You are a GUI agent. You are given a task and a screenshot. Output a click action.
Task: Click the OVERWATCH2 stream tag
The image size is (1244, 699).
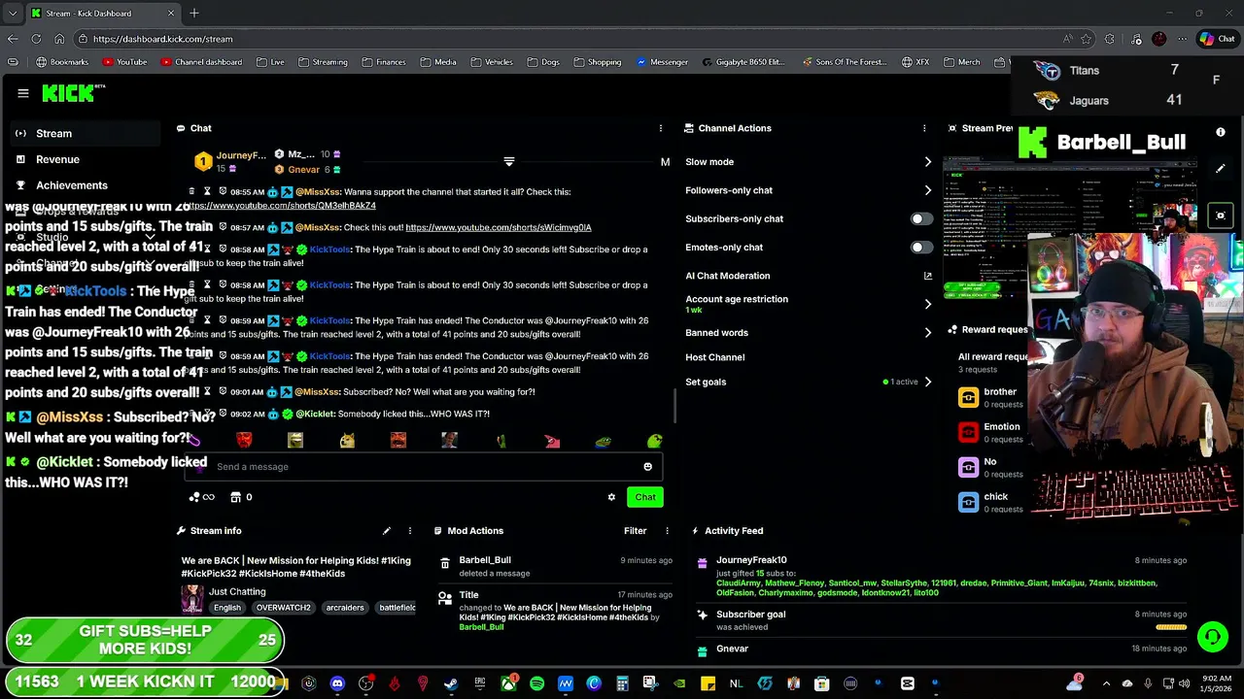[x=283, y=608]
